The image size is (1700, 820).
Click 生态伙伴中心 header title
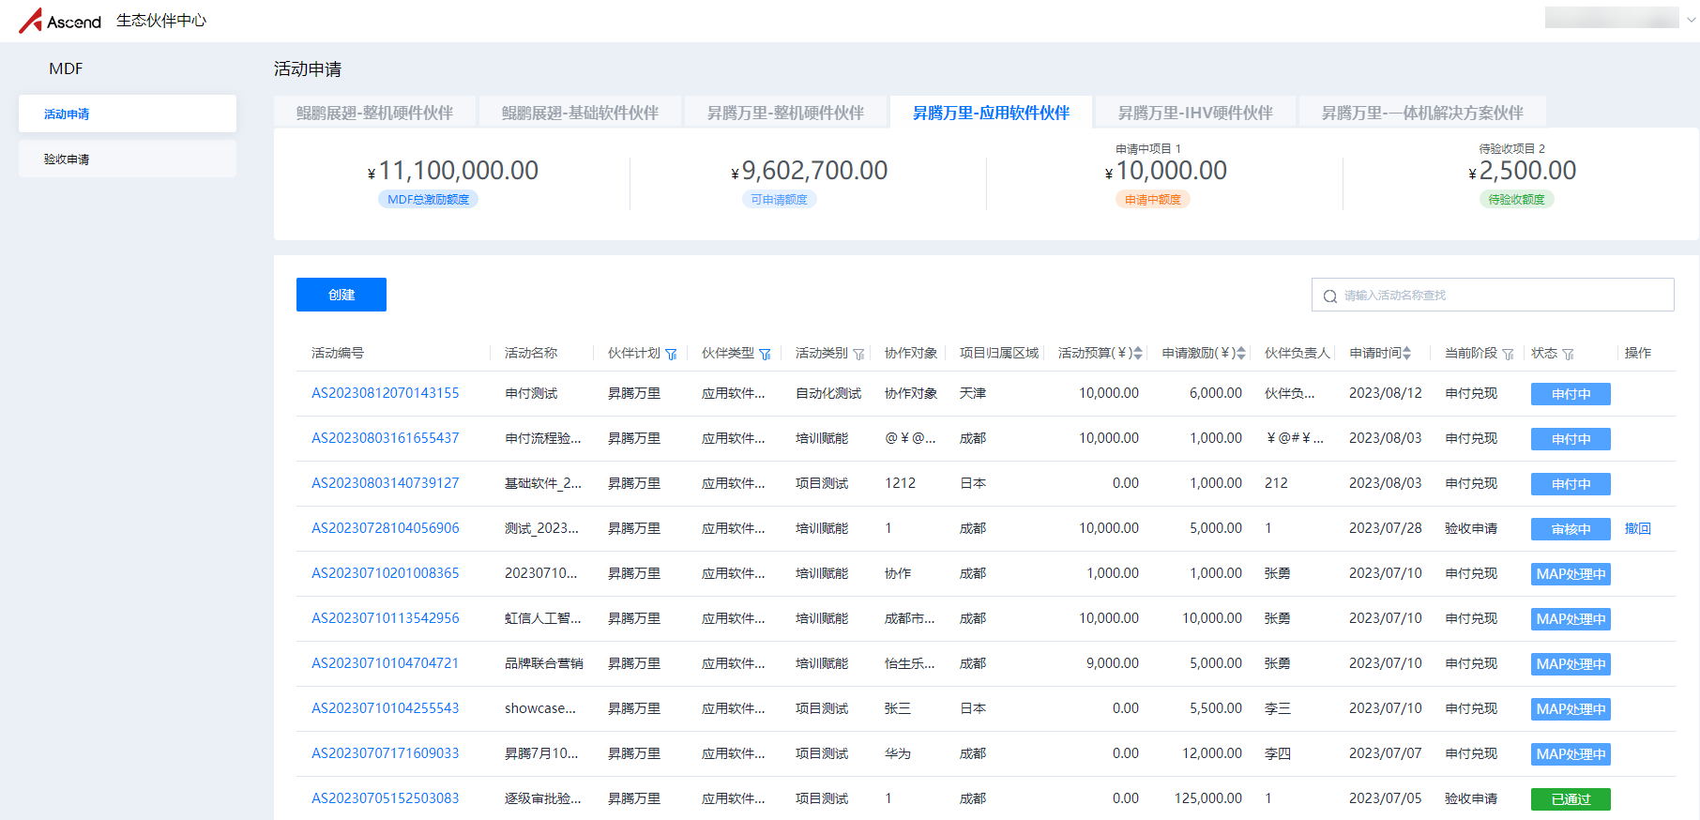pos(161,21)
